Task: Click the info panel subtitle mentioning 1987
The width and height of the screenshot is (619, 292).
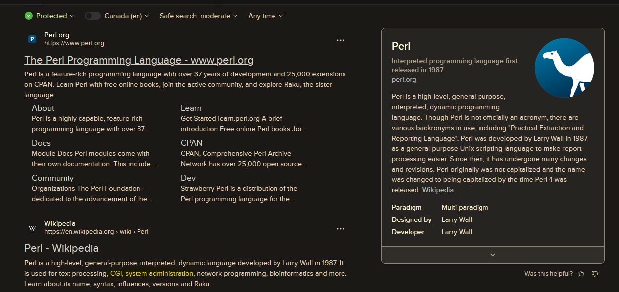Action: (455, 65)
